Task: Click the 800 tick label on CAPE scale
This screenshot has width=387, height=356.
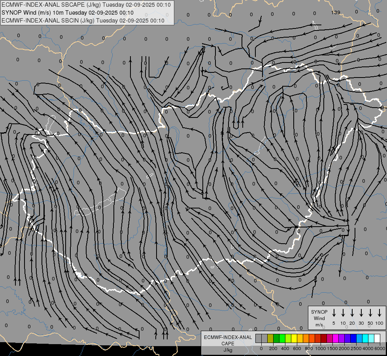Action: point(309,348)
